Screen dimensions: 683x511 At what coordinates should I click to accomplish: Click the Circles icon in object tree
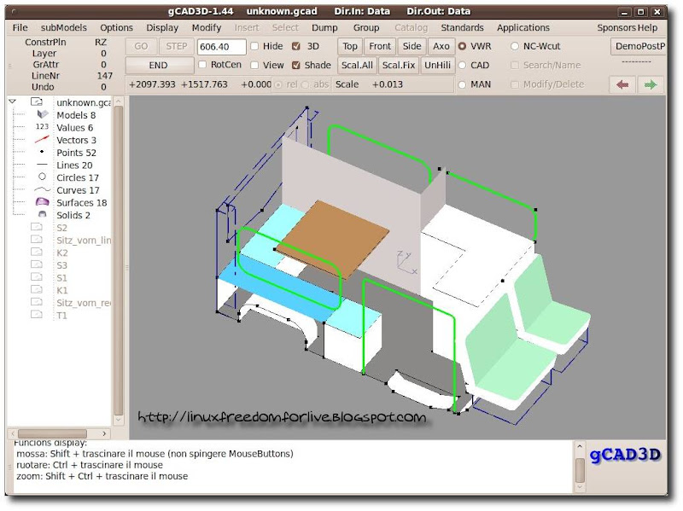click(42, 177)
